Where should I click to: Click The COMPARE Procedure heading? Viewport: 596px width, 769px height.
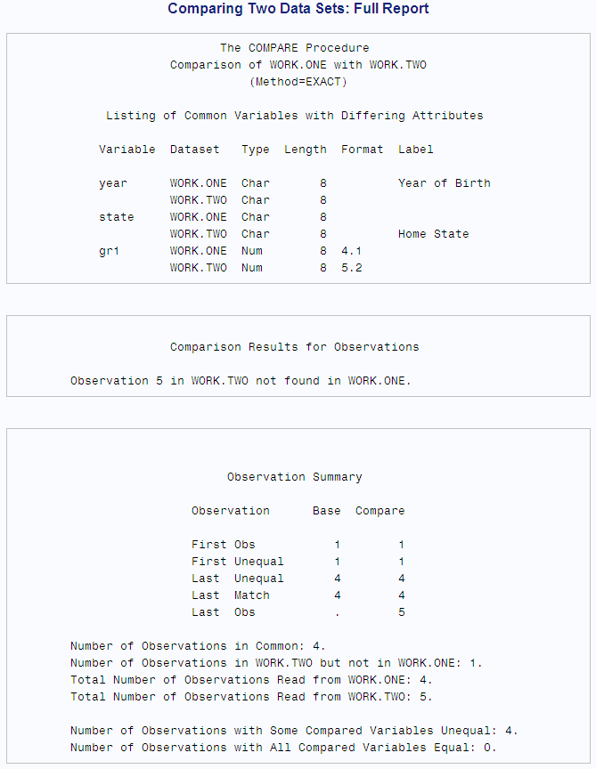point(294,48)
